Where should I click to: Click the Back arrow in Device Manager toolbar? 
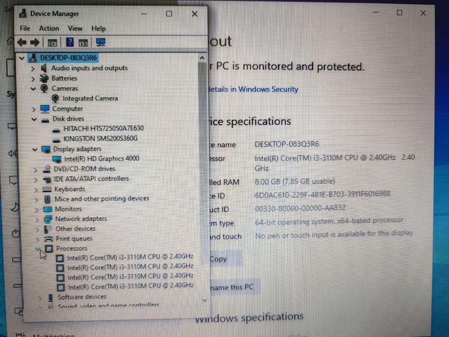click(22, 42)
